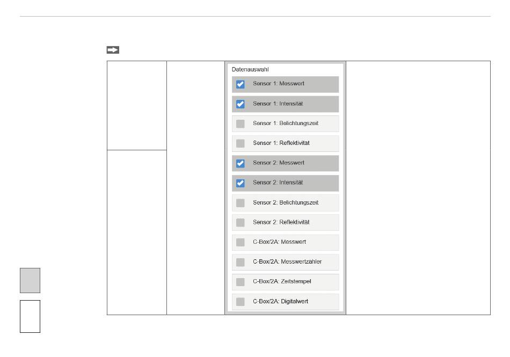Viewport: 510px width, 357px height.
Task: Enable Sensor 2: Belichtungszeit checkbox
Action: pyautogui.click(x=241, y=202)
